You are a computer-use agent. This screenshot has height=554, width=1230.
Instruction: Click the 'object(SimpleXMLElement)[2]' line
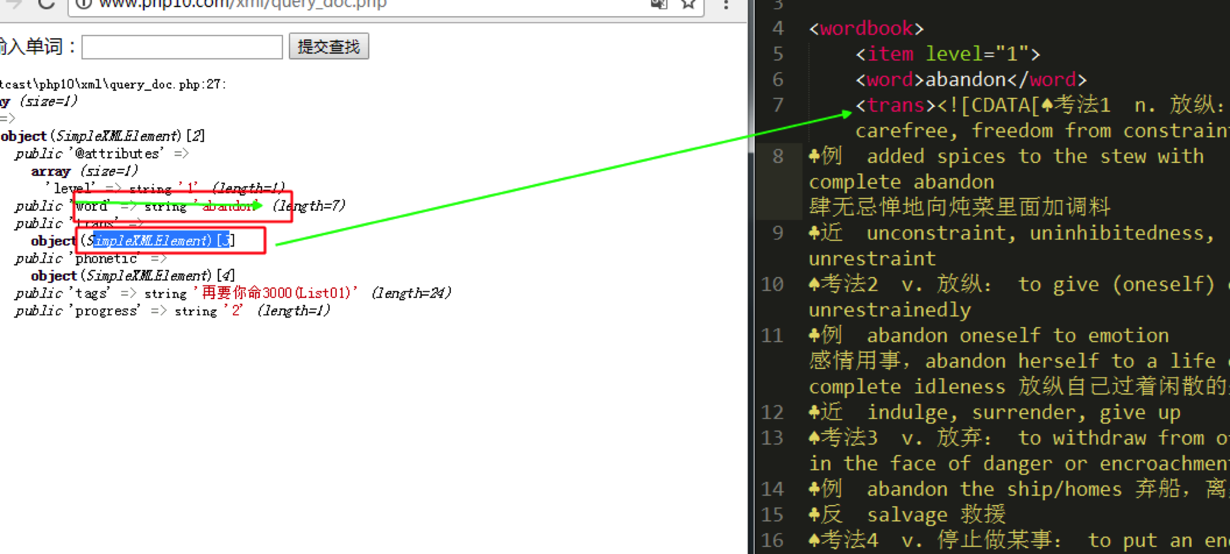tap(103, 136)
